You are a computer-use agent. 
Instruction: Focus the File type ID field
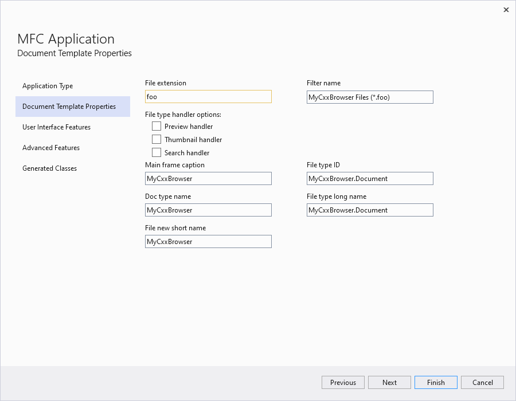[x=370, y=178]
